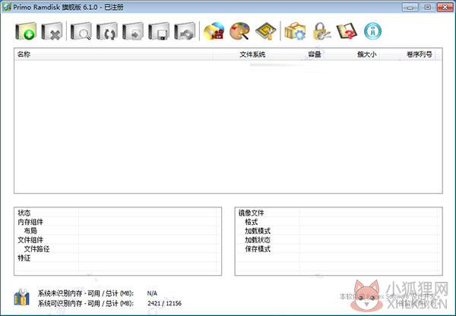Sort list by 簇大小 column header

(352, 55)
